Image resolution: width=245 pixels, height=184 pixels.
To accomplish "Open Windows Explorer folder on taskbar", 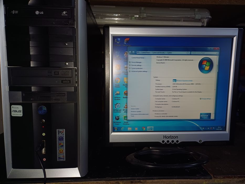I will pyautogui.click(x=129, y=129).
